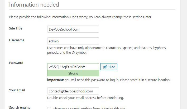Click the Discourage search engines label text

click(x=89, y=108)
